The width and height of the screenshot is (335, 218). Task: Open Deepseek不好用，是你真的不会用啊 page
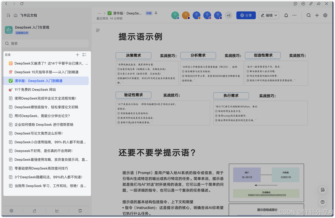[x=46, y=151]
